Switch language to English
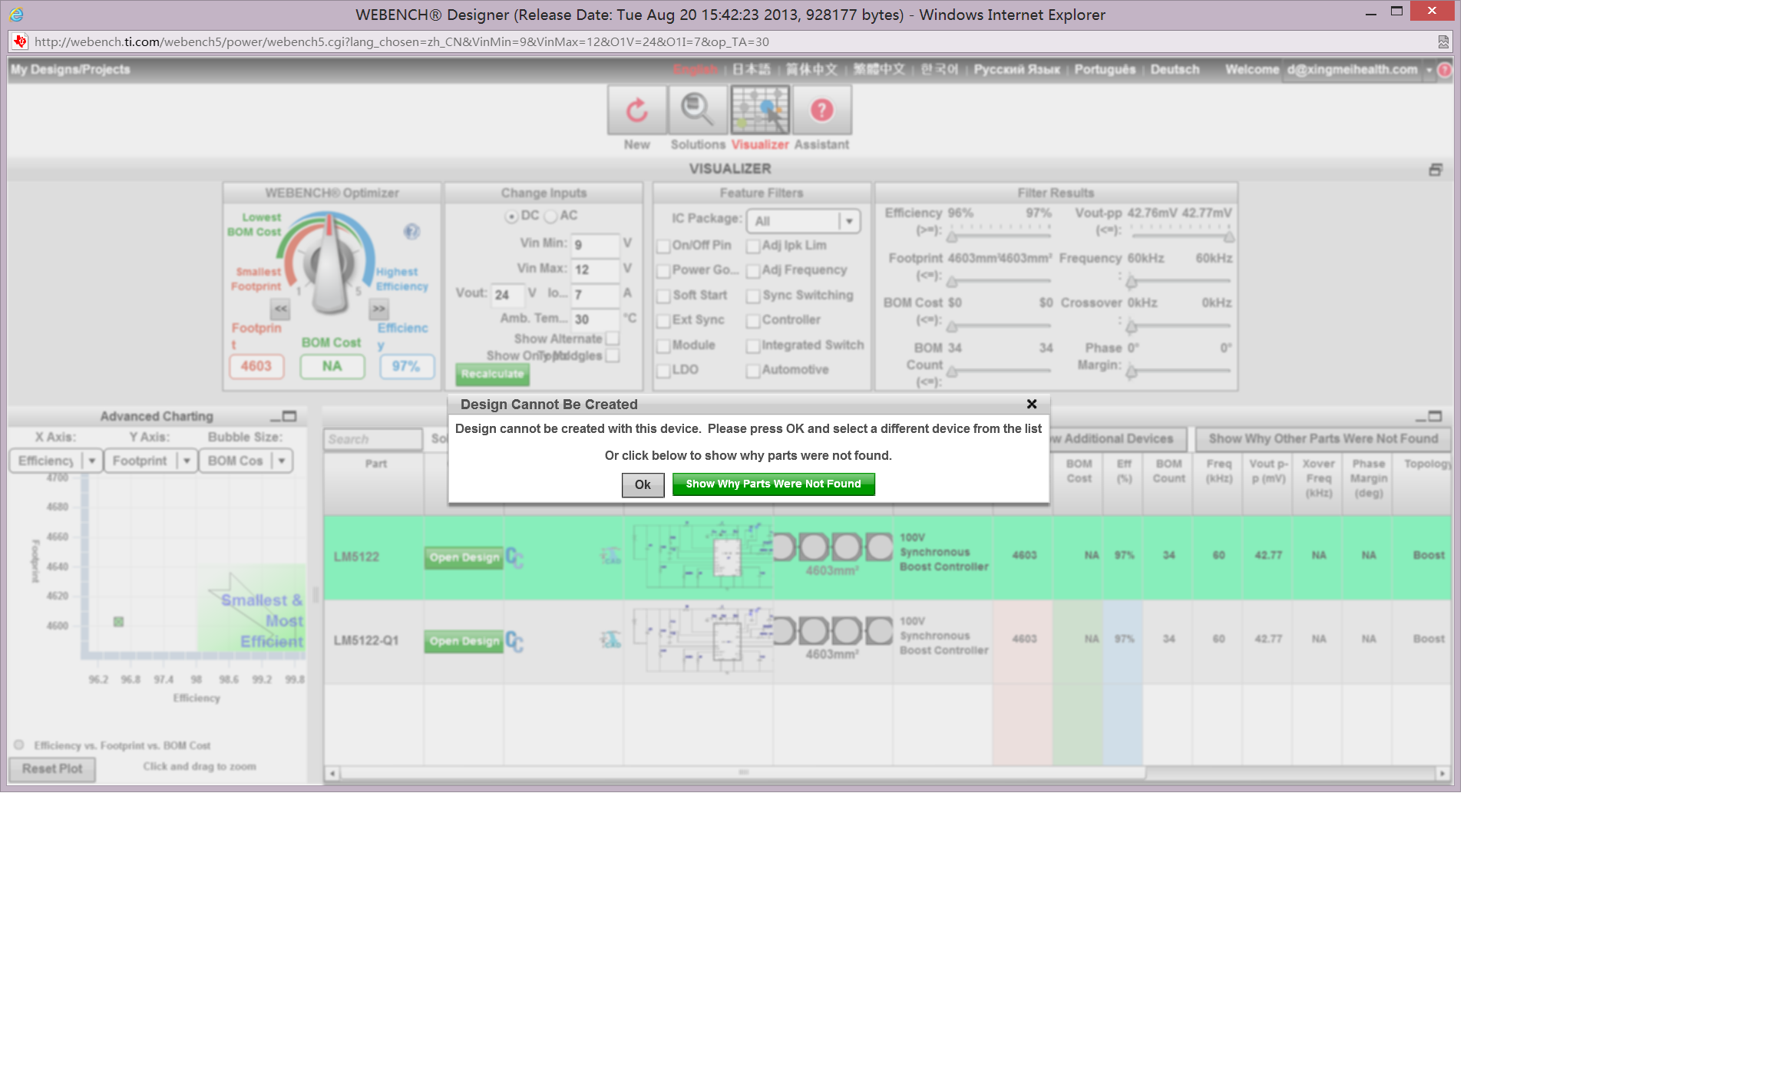 (696, 69)
